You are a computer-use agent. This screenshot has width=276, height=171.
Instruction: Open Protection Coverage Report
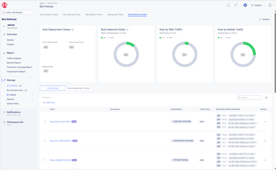point(19,67)
